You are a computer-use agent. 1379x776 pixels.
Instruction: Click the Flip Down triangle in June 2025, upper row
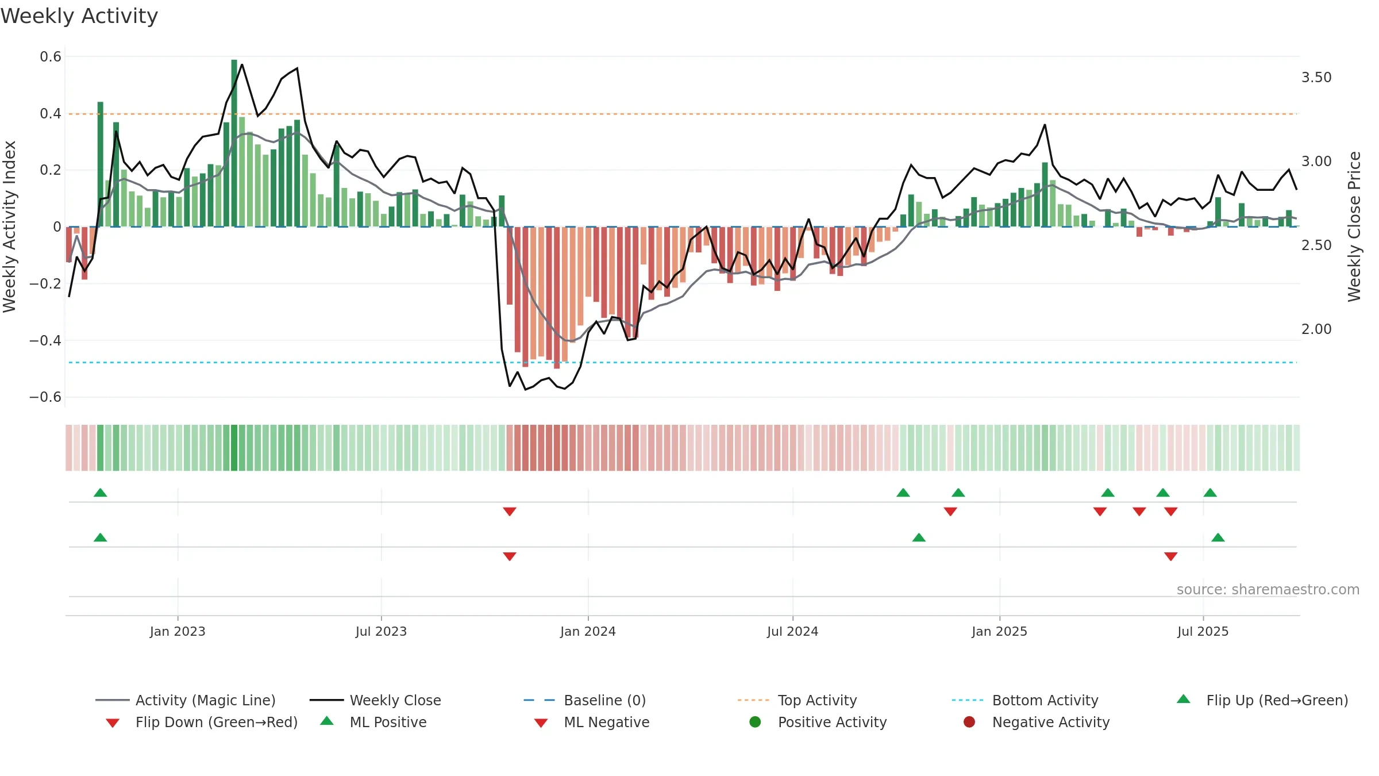[x=1171, y=512]
